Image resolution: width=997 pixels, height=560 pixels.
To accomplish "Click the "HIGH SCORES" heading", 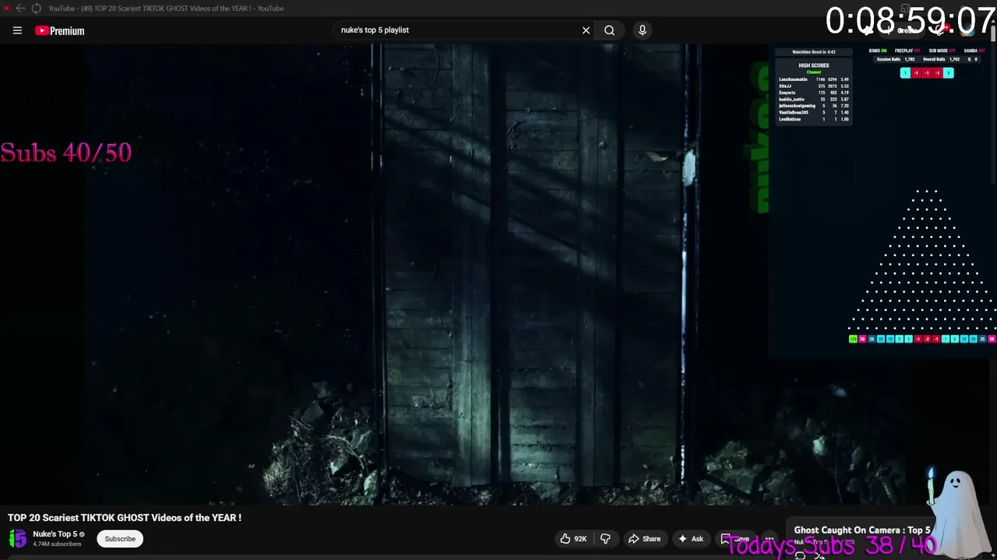I will click(x=813, y=65).
